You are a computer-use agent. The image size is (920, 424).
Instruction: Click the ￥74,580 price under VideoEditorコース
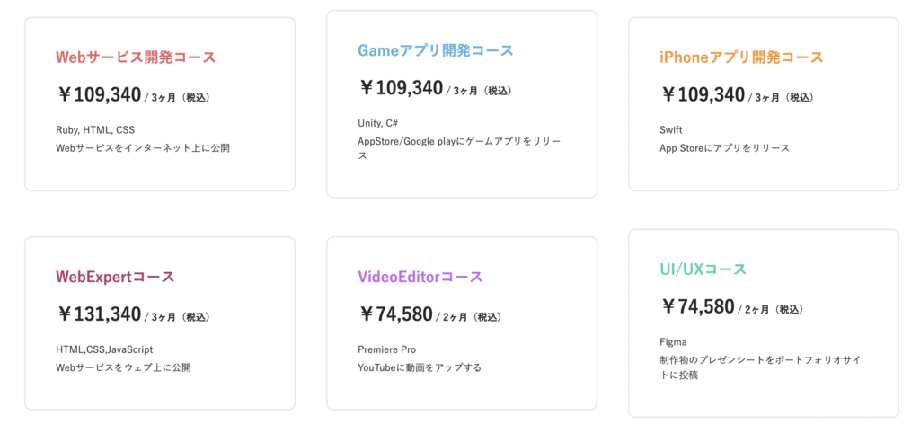click(396, 314)
